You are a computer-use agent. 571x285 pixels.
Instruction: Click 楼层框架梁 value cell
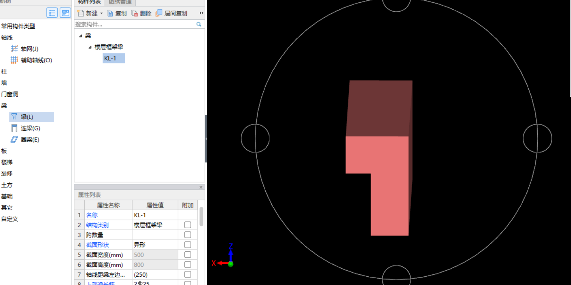155,225
